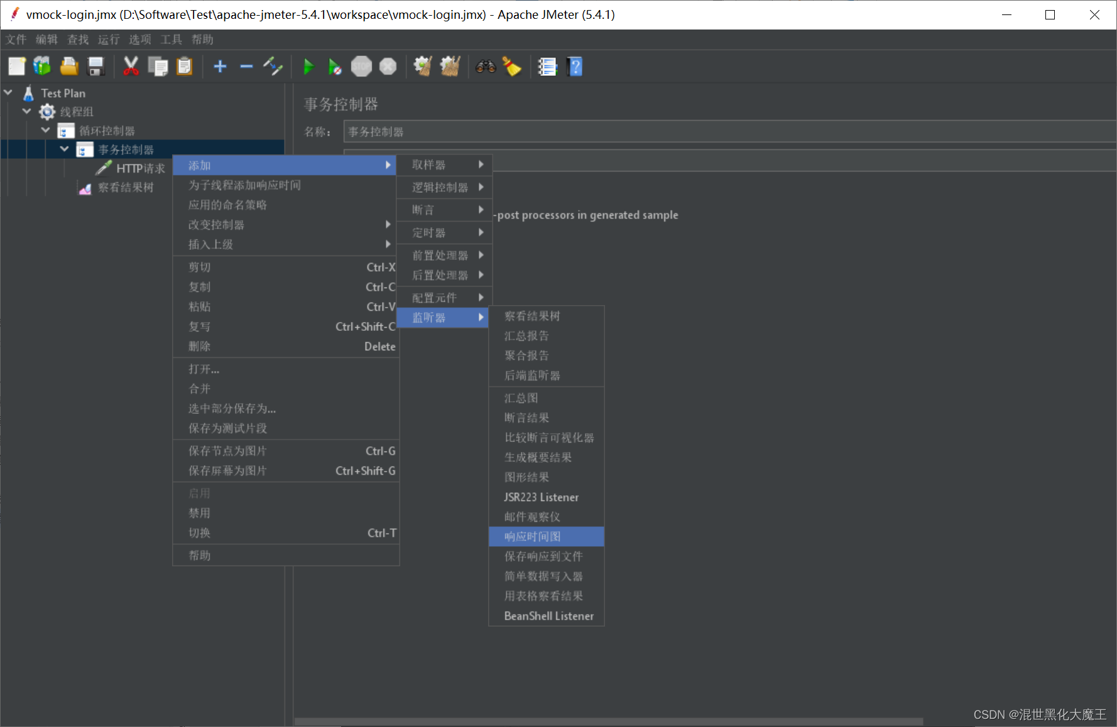The width and height of the screenshot is (1117, 727).
Task: Click the horizontal scrollbar at bottom
Action: [x=608, y=721]
